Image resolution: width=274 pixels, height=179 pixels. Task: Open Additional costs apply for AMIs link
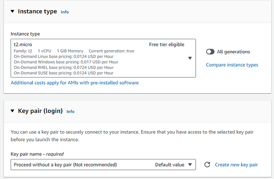(75, 83)
